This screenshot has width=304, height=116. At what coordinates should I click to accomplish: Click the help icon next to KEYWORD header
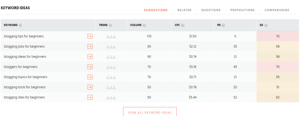tap(20, 25)
